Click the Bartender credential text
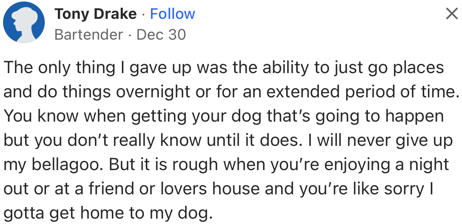Image resolution: width=462 pixels, height=224 pixels. (x=89, y=35)
